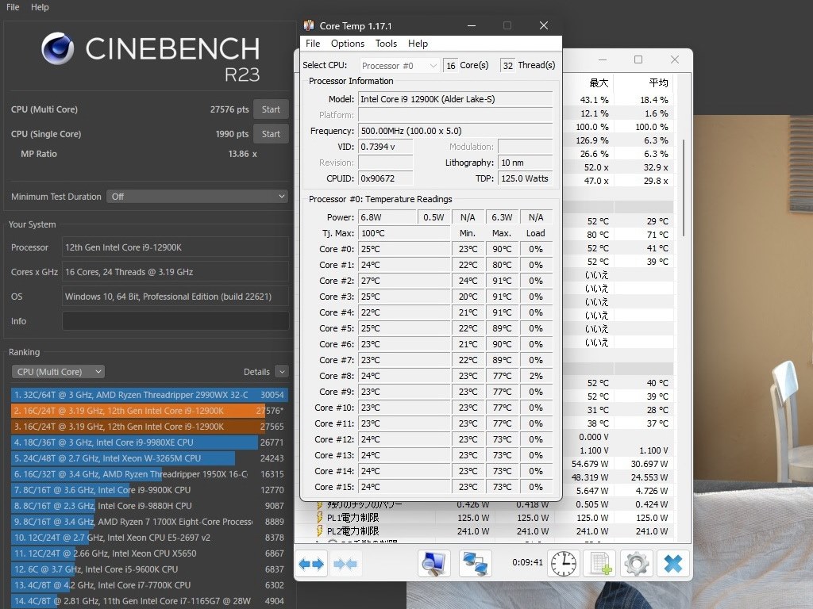Click the Core Temp title bar app icon
This screenshot has width=813, height=609.
309,25
